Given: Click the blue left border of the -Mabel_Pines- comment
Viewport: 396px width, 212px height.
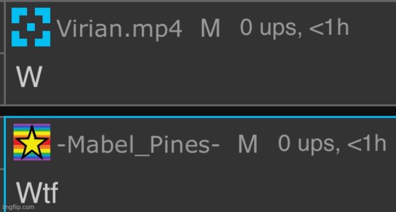Looking at the screenshot, I should tap(5, 165).
